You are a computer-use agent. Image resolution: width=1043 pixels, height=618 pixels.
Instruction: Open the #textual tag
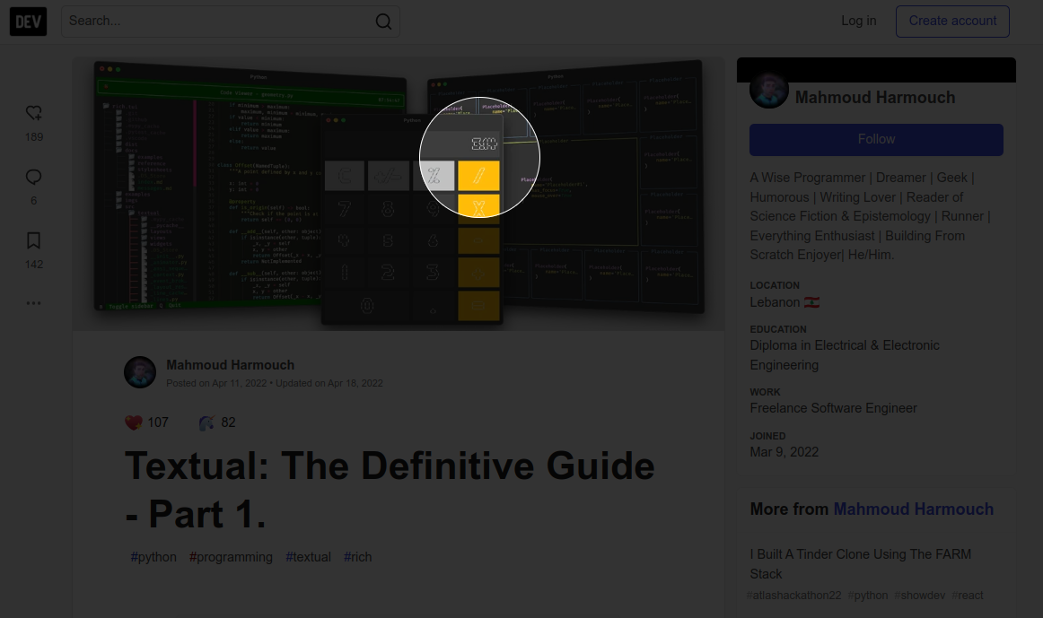click(308, 557)
